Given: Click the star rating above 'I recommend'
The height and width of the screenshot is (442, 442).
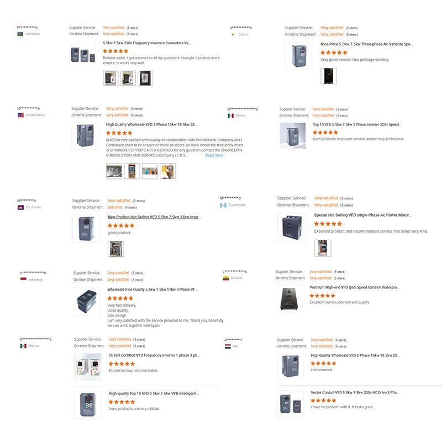Looking at the screenshot, I should [x=323, y=364].
